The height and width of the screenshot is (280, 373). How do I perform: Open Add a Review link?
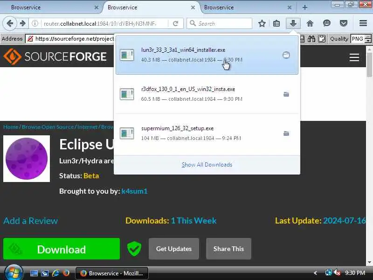(x=30, y=221)
